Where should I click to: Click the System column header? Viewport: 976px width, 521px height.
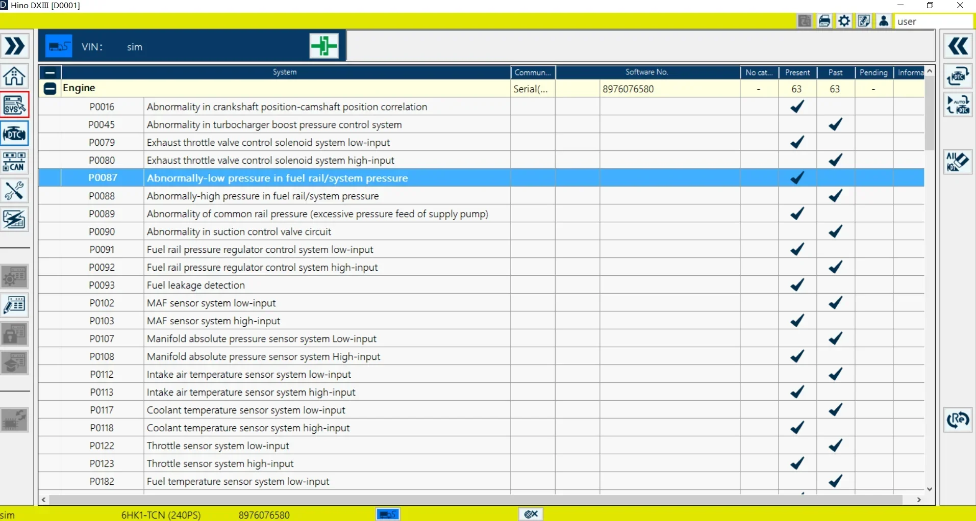click(285, 72)
